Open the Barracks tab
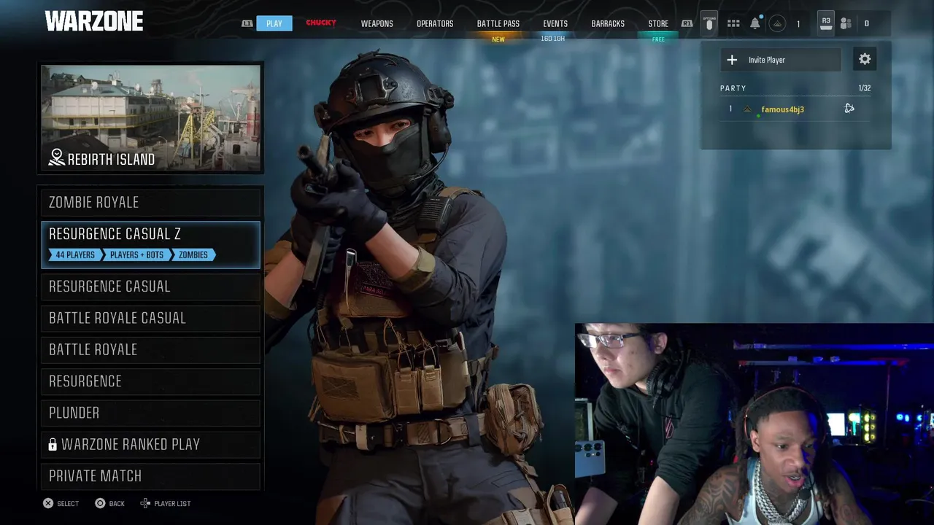Image resolution: width=934 pixels, height=525 pixels. tap(608, 23)
